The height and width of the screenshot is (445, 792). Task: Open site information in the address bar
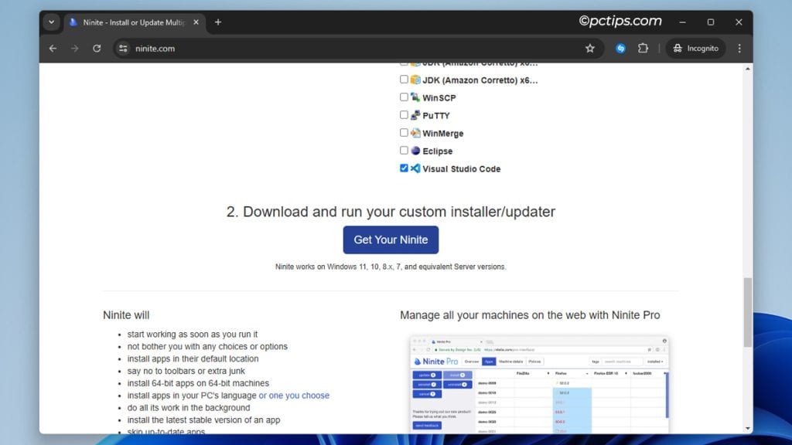[123, 47]
